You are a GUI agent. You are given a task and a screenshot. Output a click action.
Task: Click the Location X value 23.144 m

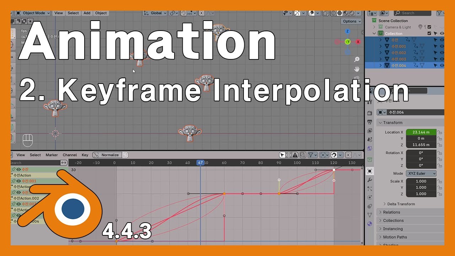click(421, 132)
